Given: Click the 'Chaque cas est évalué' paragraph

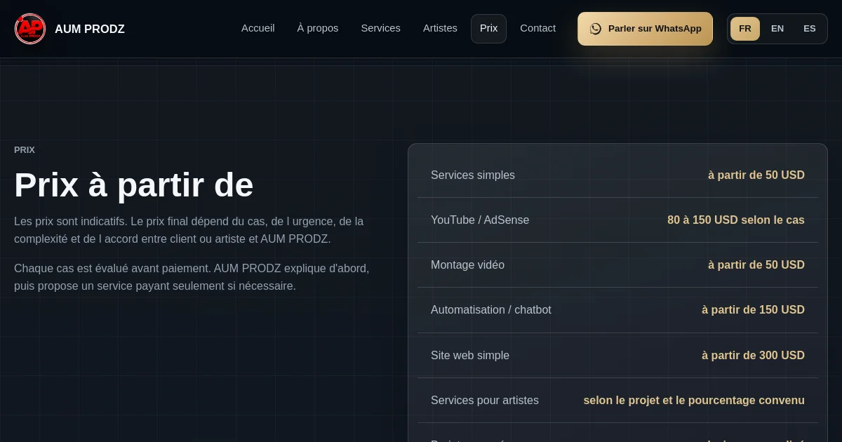Looking at the screenshot, I should click(x=192, y=277).
